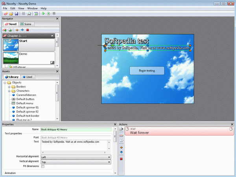Expand the Borders folder

[x=9, y=87]
